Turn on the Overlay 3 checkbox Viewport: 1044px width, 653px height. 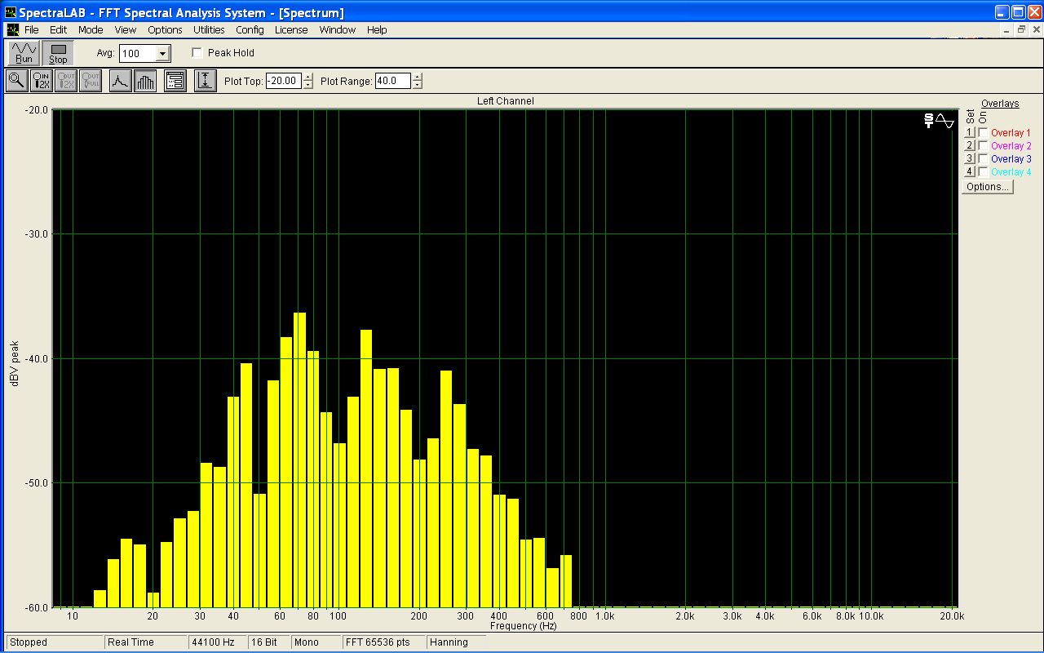983,159
